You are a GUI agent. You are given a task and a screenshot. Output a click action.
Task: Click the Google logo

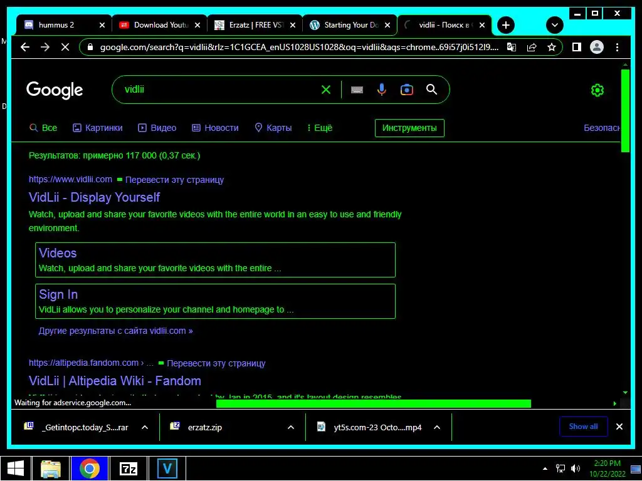tap(55, 90)
